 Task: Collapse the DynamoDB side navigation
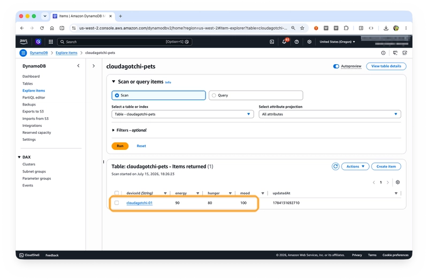tap(78, 66)
